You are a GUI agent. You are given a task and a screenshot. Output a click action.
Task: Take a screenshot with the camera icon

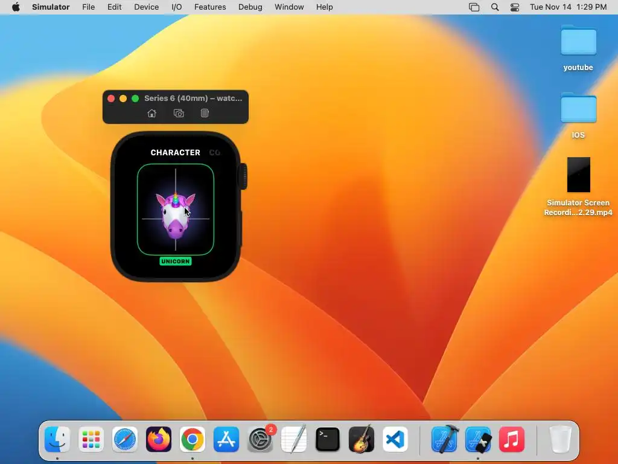pyautogui.click(x=179, y=114)
